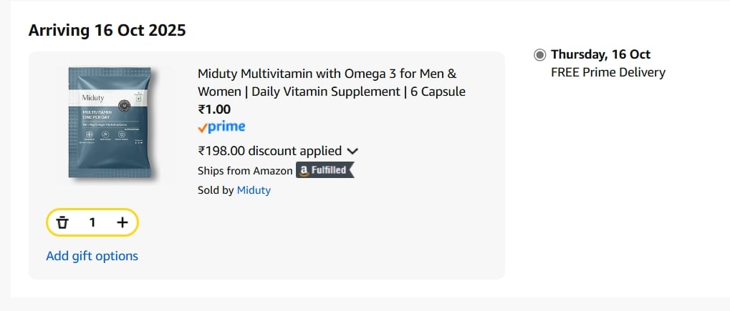730x311 pixels.
Task: Click the Amazon 'a' logo in Fulfilled badge
Action: [304, 171]
